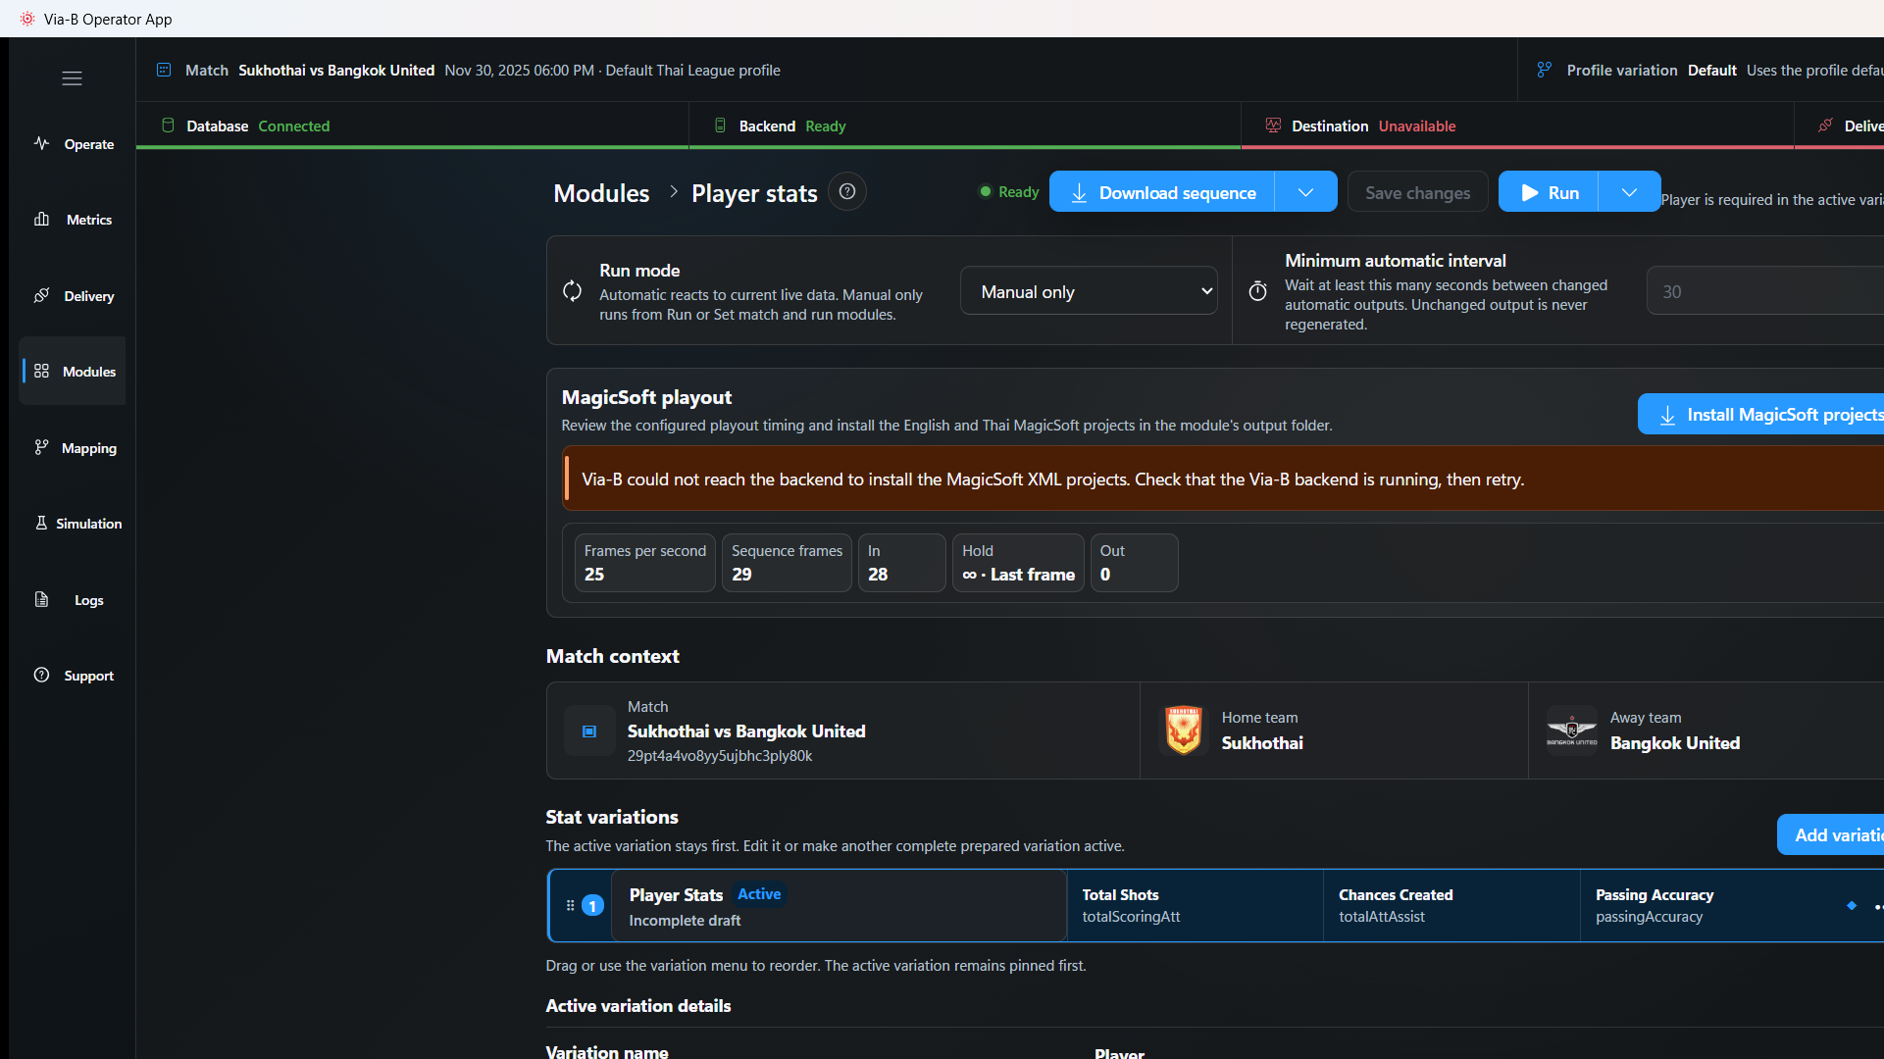Click the MagicSoft backend error banner
The height and width of the screenshot is (1059, 1884).
point(1223,479)
